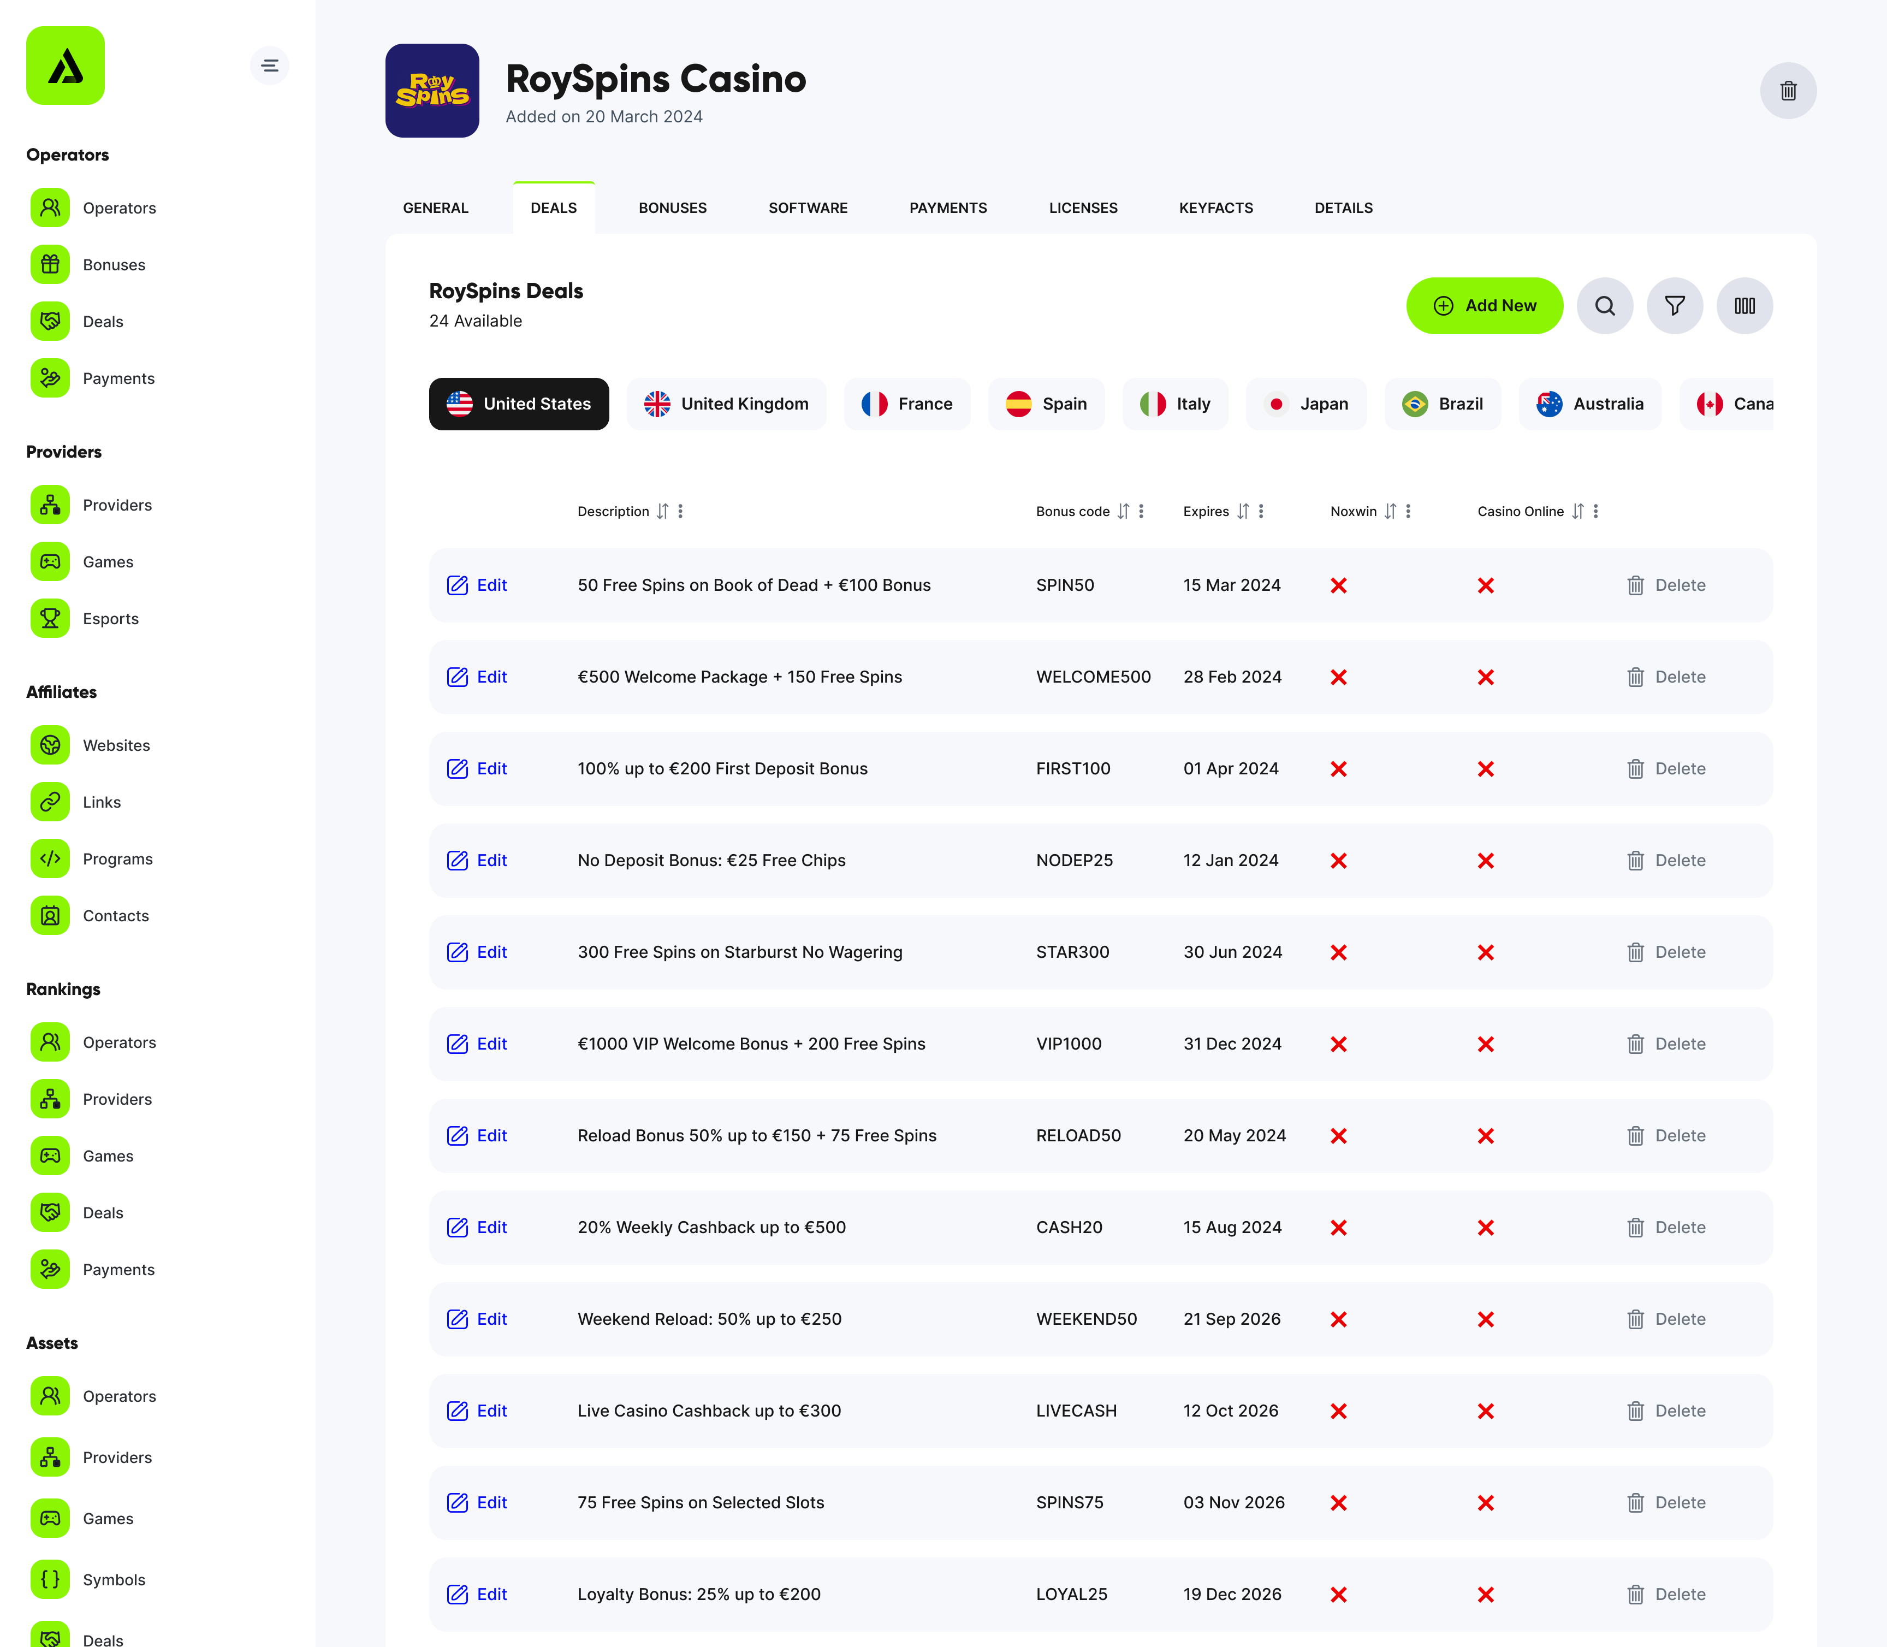
Task: Open Noxwin column options dots menu
Action: tap(1408, 511)
